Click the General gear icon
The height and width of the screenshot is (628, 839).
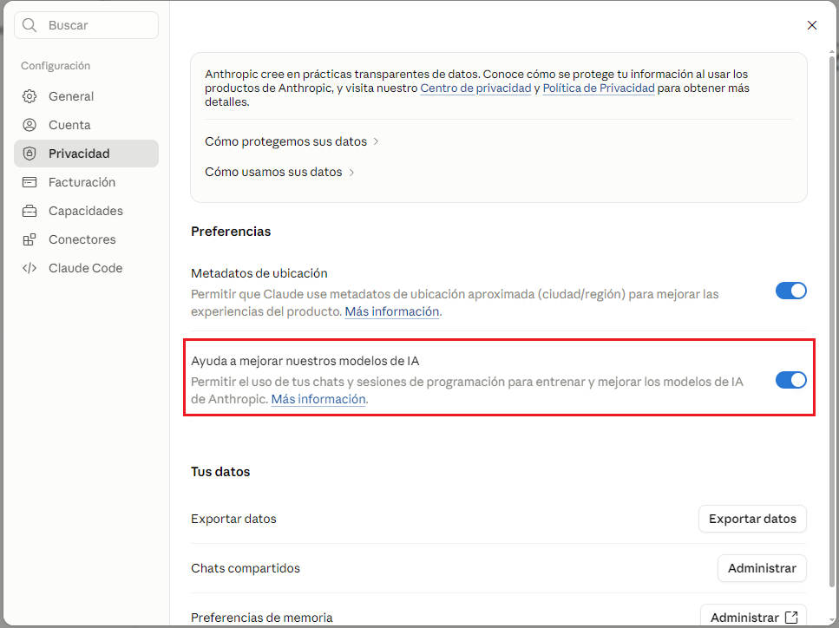pos(29,96)
